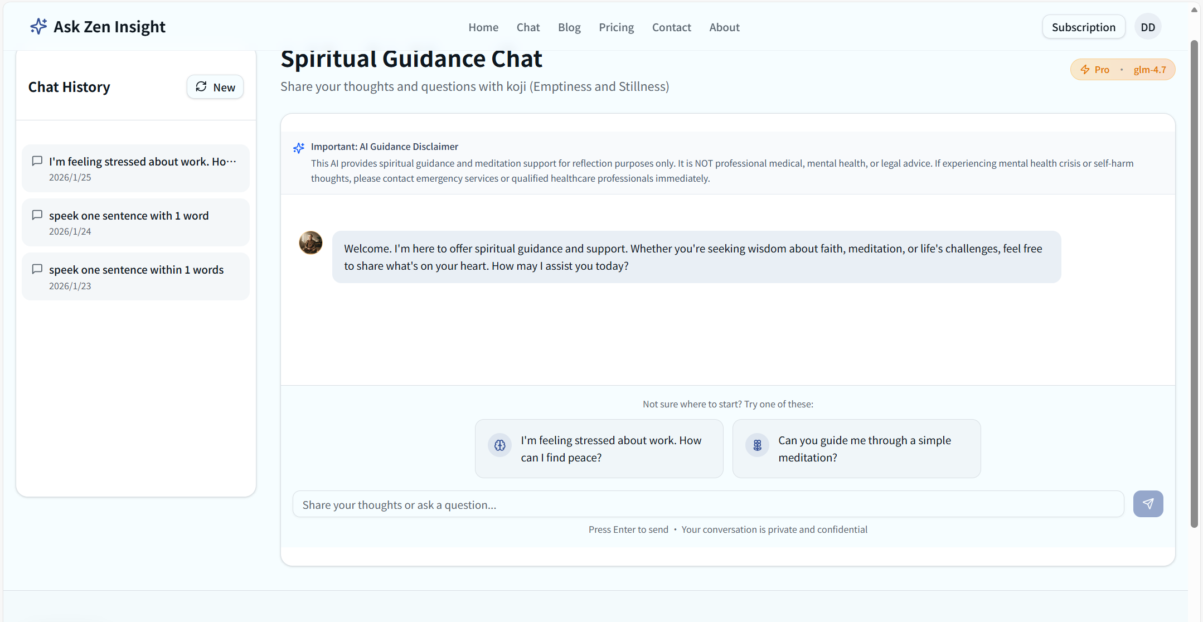The width and height of the screenshot is (1203, 622).
Task: Click 'Important: AI Guidance Disclaimer' title
Action: point(384,147)
